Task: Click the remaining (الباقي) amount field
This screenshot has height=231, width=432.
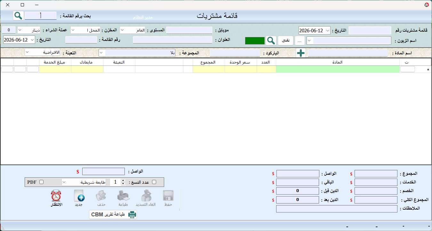Action: tap(298, 182)
